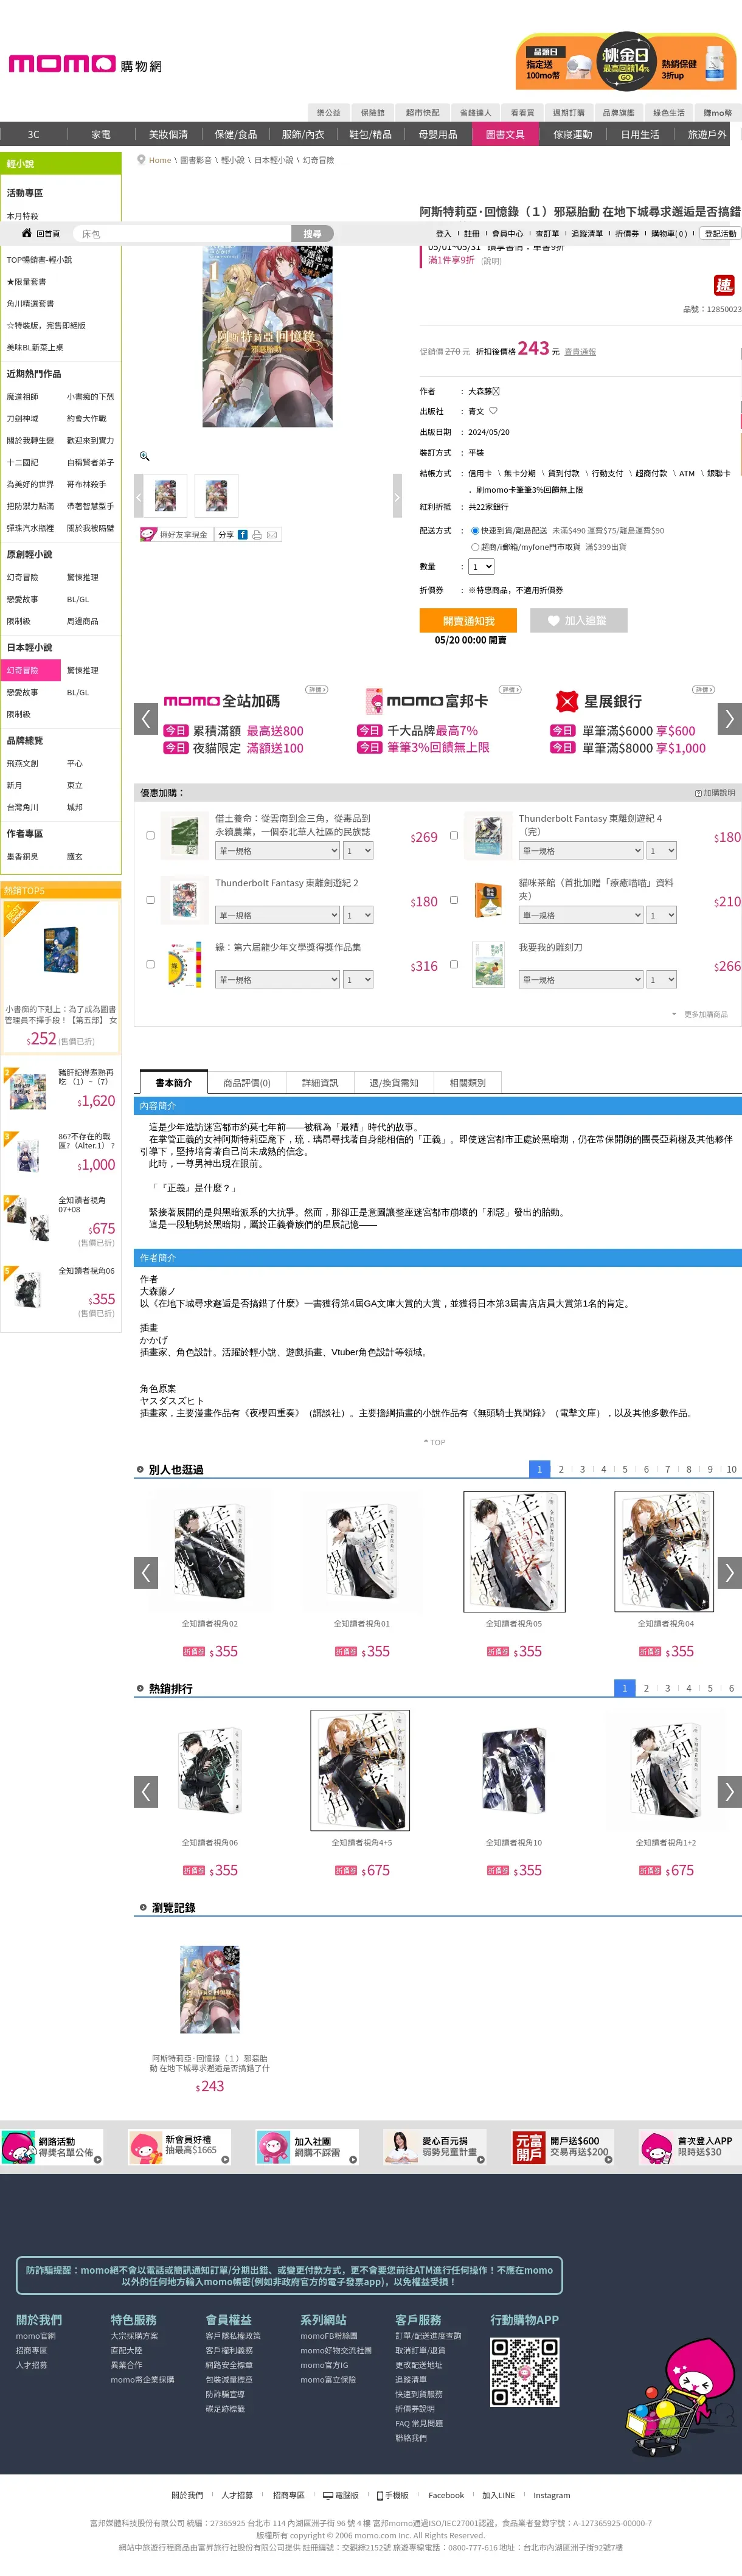This screenshot has height=2576, width=742.
Task: Click the 加入追蹤 button
Action: coord(579,620)
